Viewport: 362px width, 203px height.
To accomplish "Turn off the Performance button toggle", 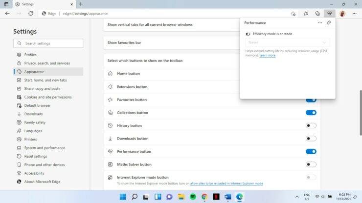I will click(311, 151).
